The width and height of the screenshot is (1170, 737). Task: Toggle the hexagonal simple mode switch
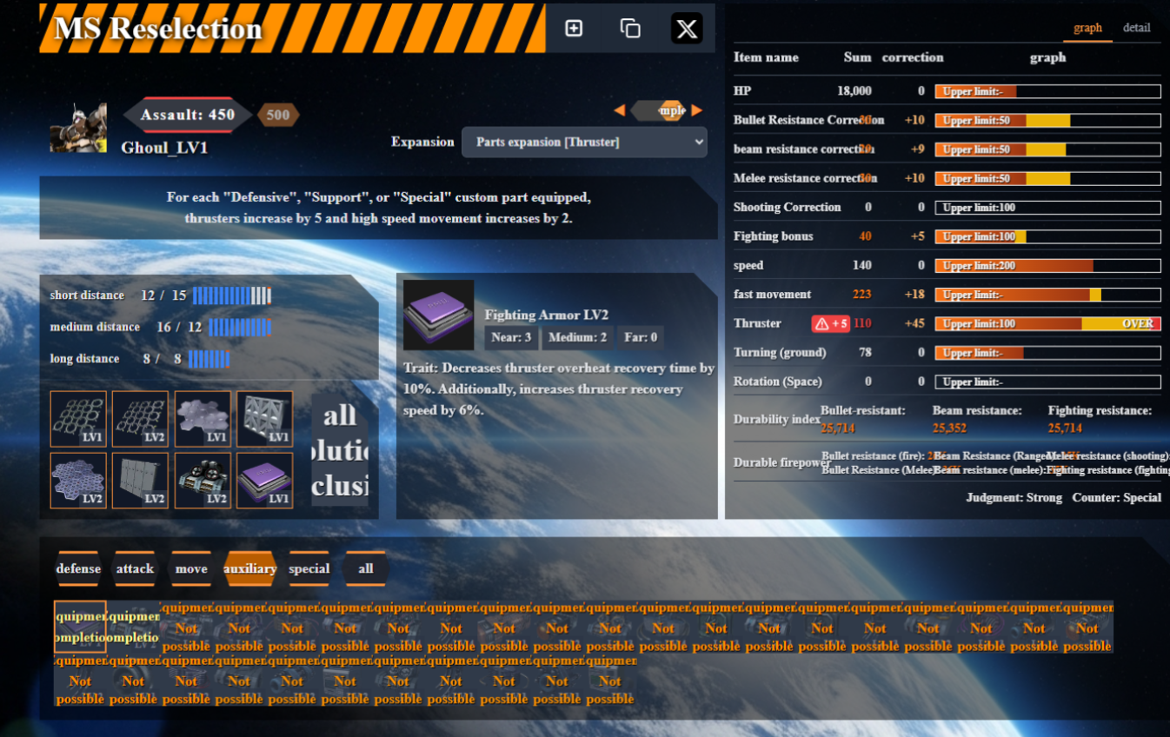[x=658, y=110]
